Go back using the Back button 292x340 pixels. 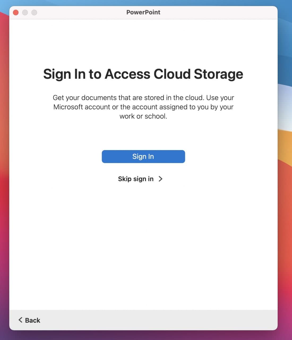pos(32,320)
